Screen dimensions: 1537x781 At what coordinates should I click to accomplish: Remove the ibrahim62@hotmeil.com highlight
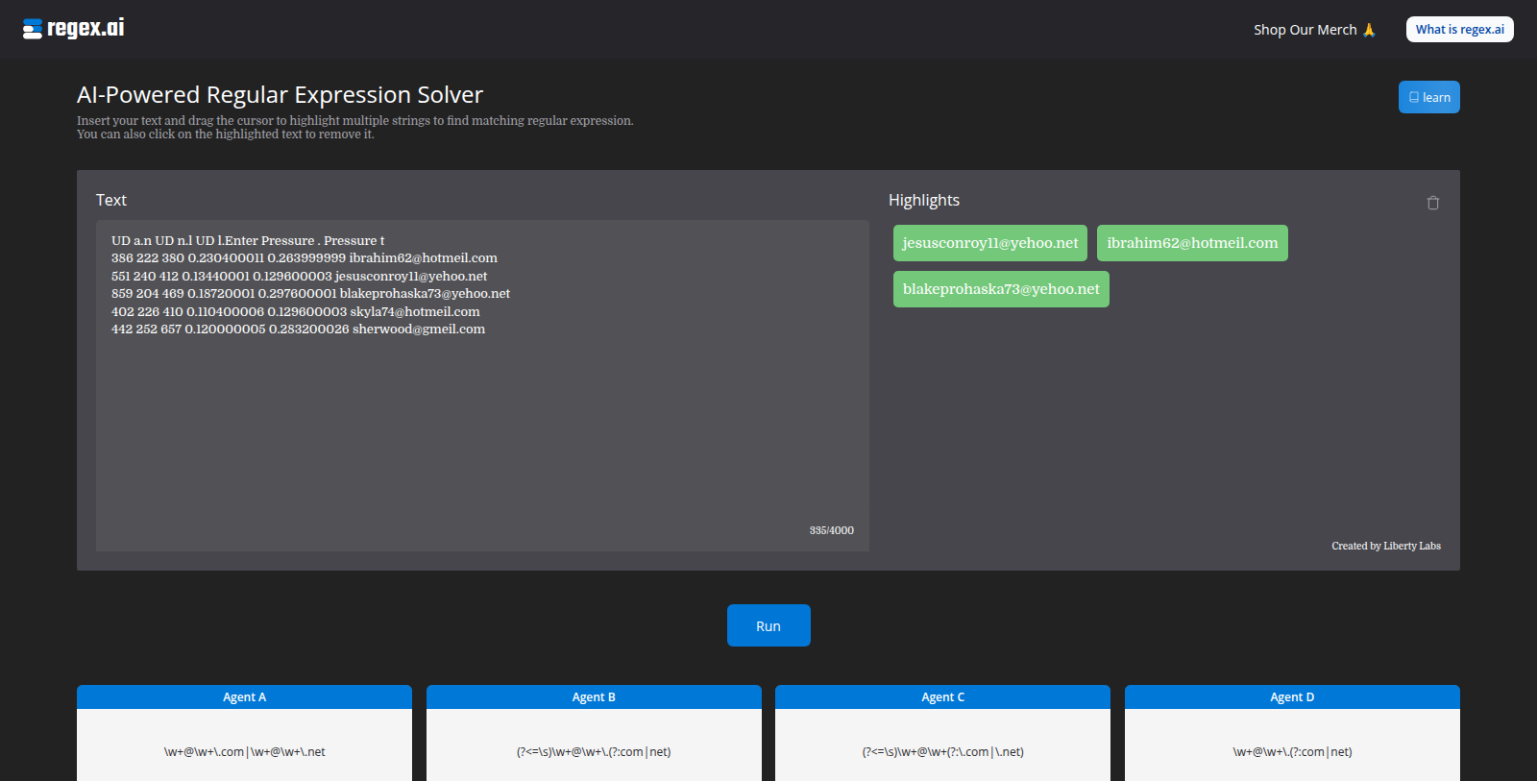(x=1192, y=243)
